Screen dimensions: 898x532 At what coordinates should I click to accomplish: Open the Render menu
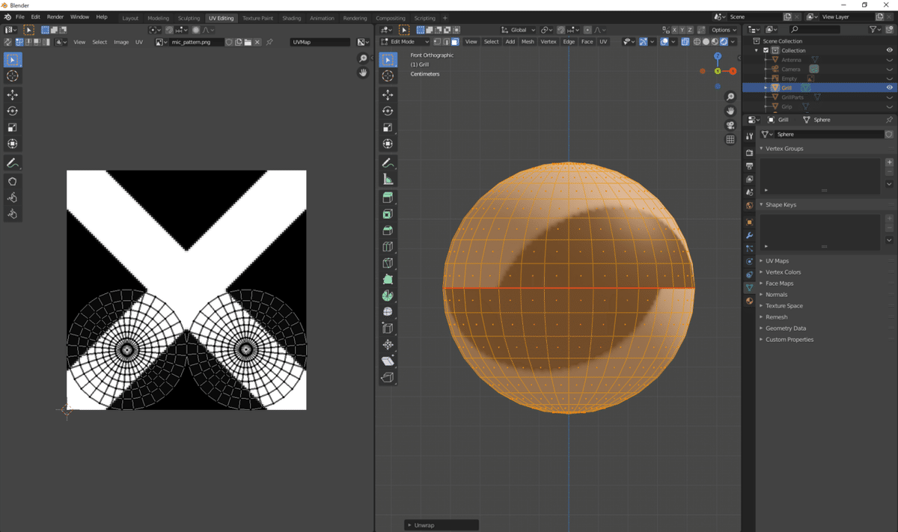click(x=55, y=16)
